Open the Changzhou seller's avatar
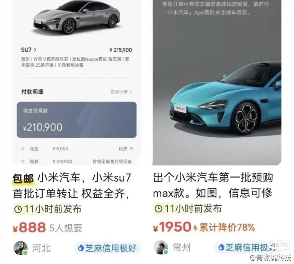The image size is (294, 264). (161, 247)
